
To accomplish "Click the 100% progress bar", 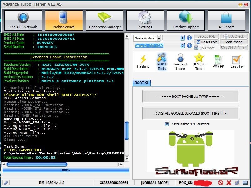I will 66,170.
